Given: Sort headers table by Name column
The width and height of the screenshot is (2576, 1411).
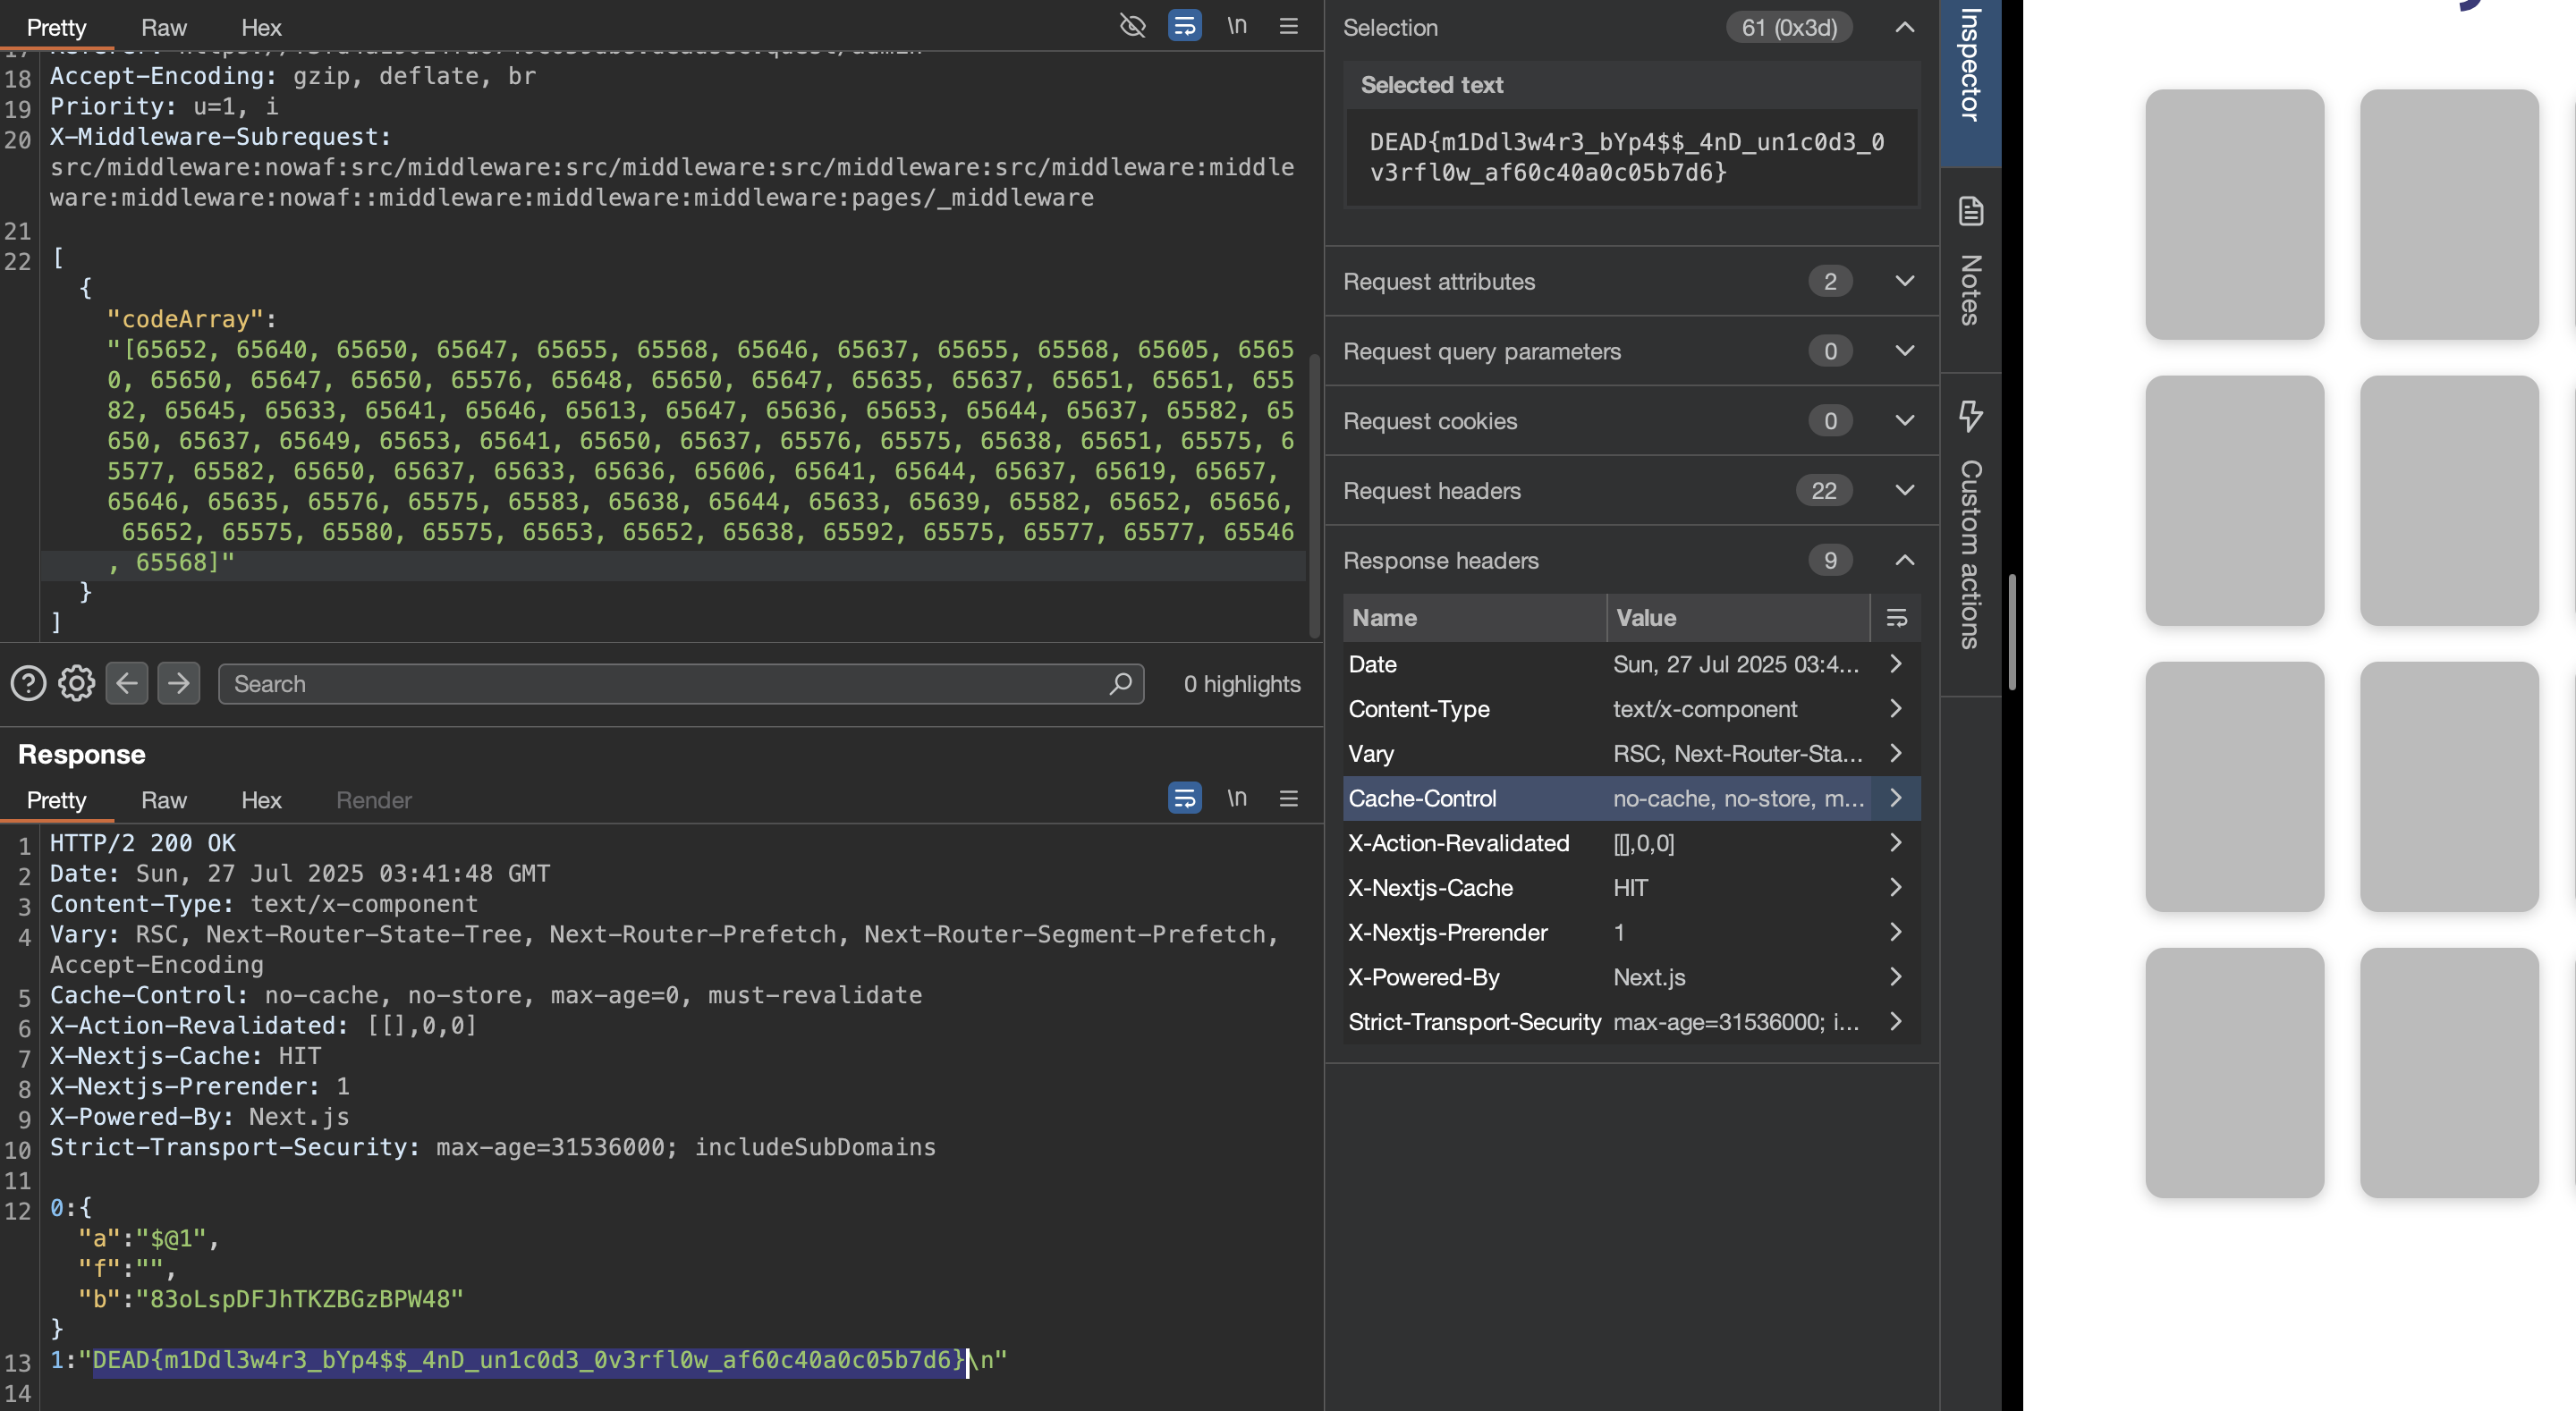Looking at the screenshot, I should (x=1474, y=618).
